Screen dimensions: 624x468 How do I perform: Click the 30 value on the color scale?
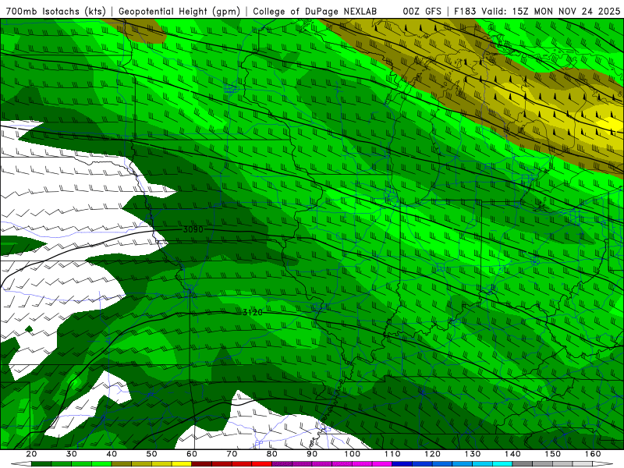[x=72, y=454]
